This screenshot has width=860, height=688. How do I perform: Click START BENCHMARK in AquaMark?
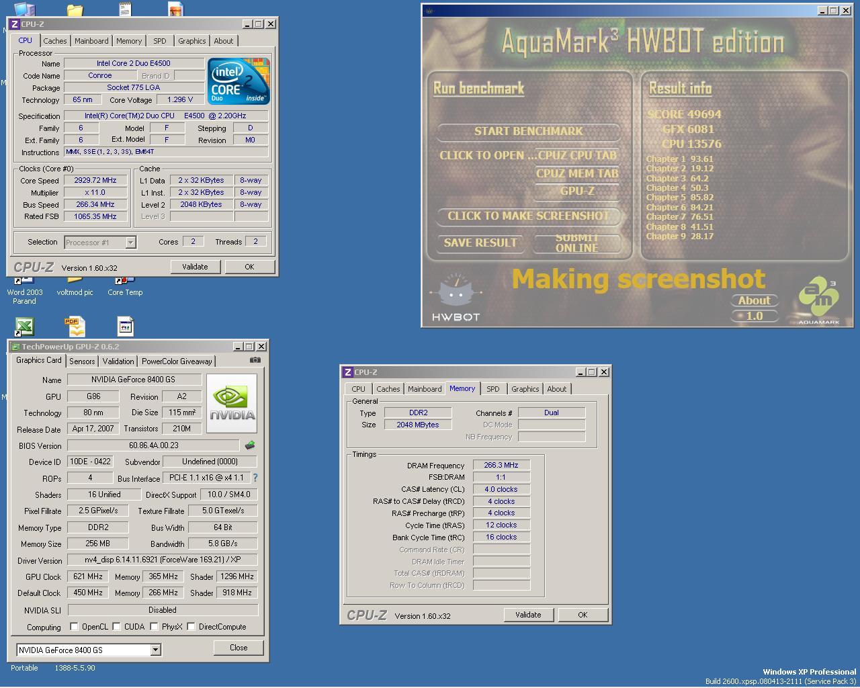[x=529, y=131]
